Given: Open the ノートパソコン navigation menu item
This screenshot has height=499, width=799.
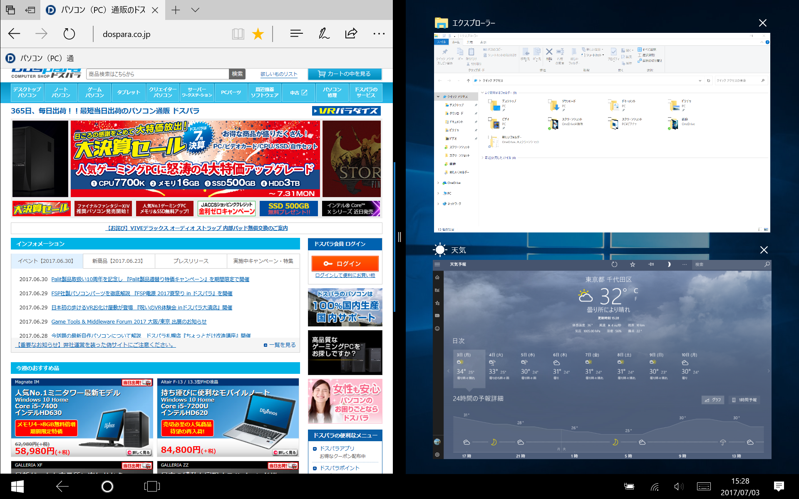Looking at the screenshot, I should click(x=61, y=92).
